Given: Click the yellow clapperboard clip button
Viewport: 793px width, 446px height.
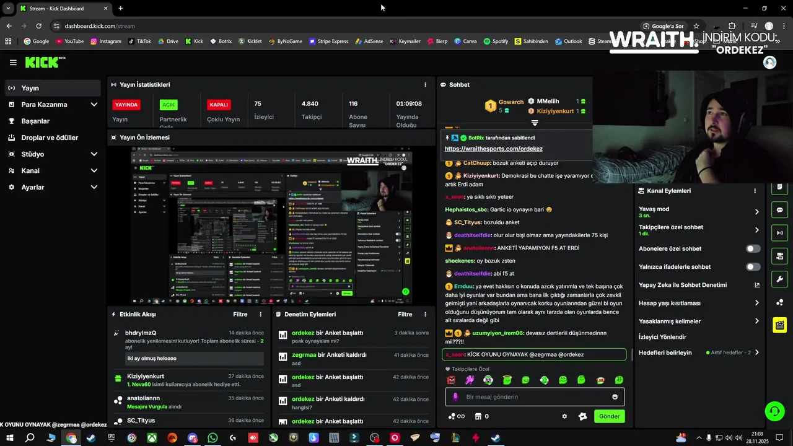Looking at the screenshot, I should pos(780,325).
